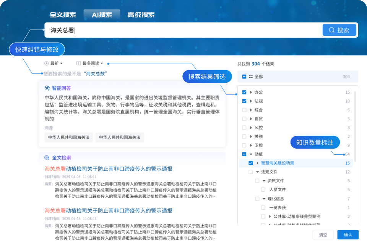
Task: Click the suggested correction “海关总数”
Action: (x=95, y=74)
